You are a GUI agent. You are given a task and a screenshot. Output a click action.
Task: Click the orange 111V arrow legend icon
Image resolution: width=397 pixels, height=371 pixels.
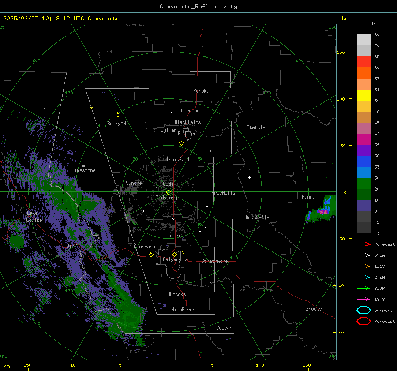363,266
